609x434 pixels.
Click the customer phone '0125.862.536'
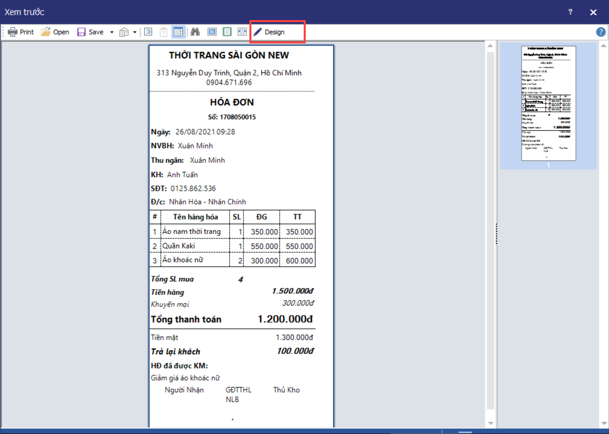[193, 188]
